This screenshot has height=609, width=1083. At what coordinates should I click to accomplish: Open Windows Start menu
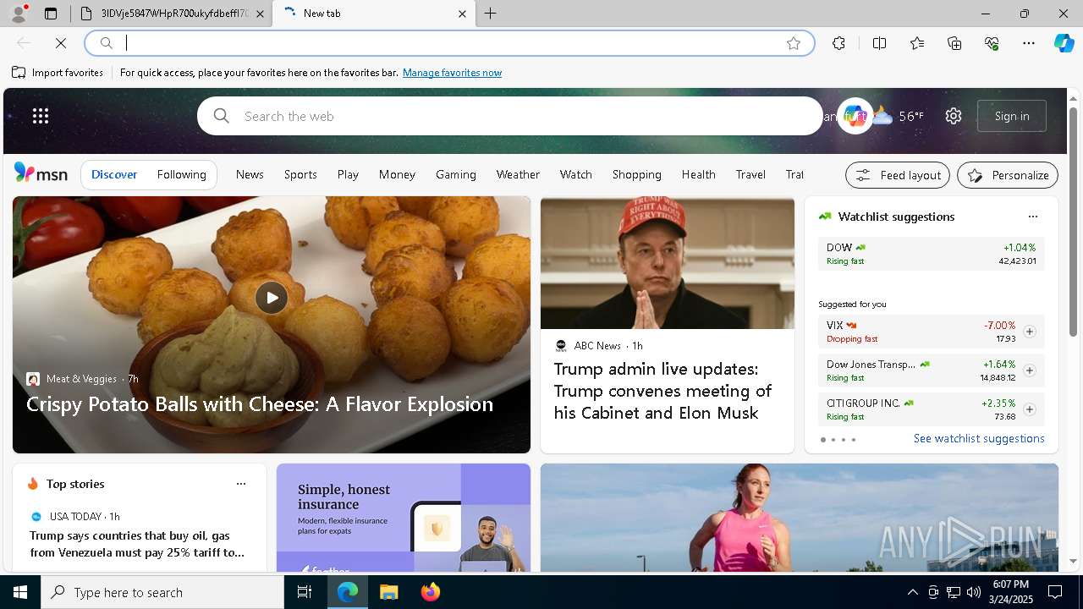coord(20,592)
